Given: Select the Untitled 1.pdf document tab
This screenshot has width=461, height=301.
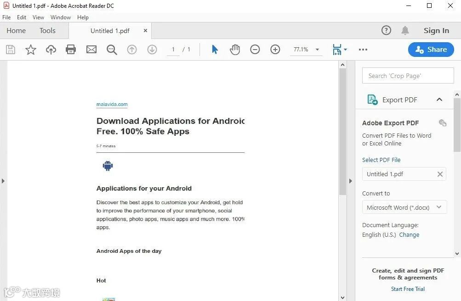Looking at the screenshot, I should click(x=110, y=31).
